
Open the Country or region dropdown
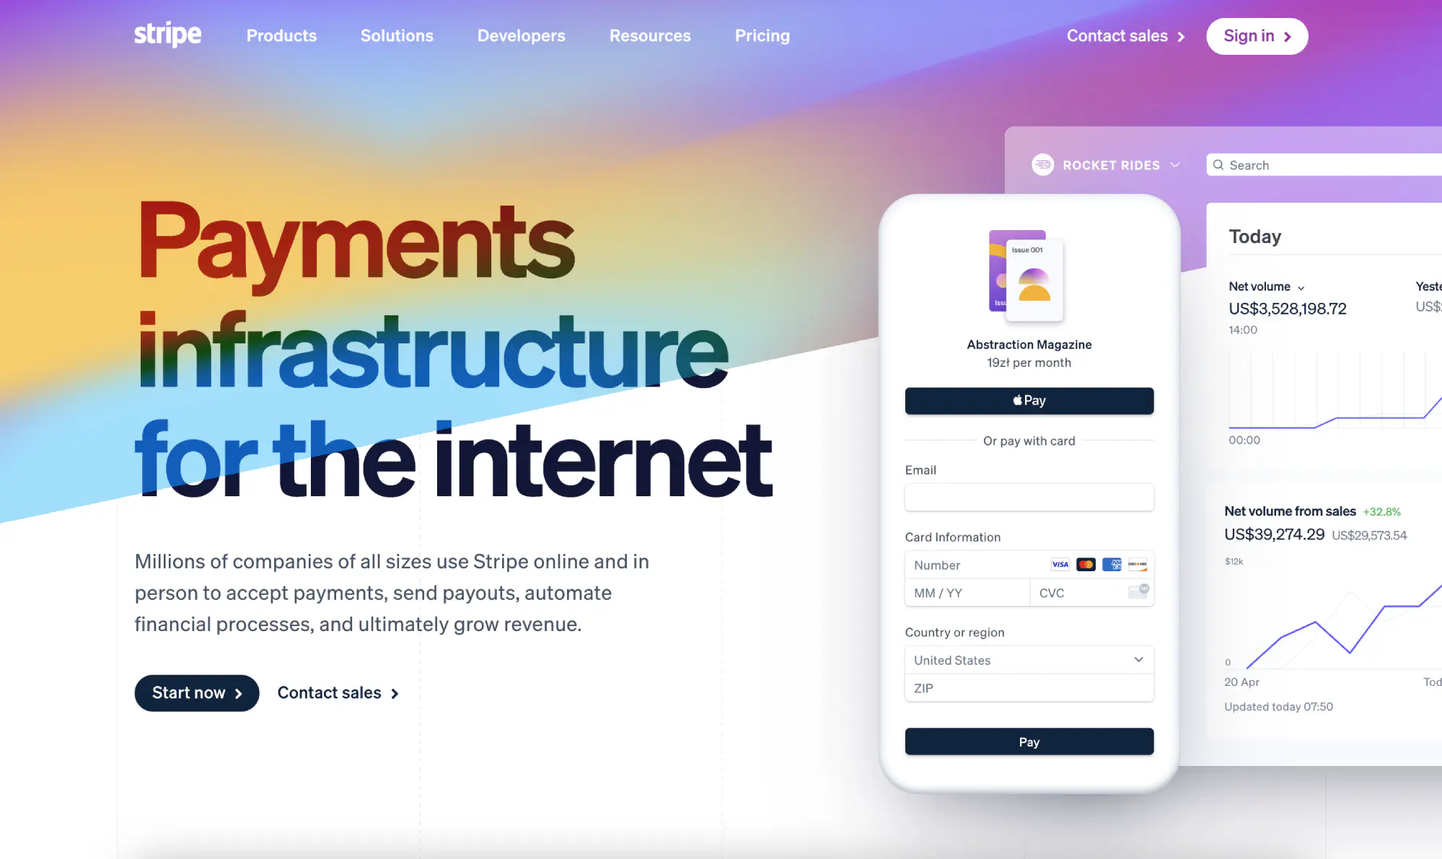pos(1028,660)
